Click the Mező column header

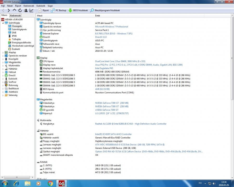[x=65, y=16]
